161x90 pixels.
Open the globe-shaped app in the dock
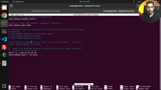coord(4,55)
